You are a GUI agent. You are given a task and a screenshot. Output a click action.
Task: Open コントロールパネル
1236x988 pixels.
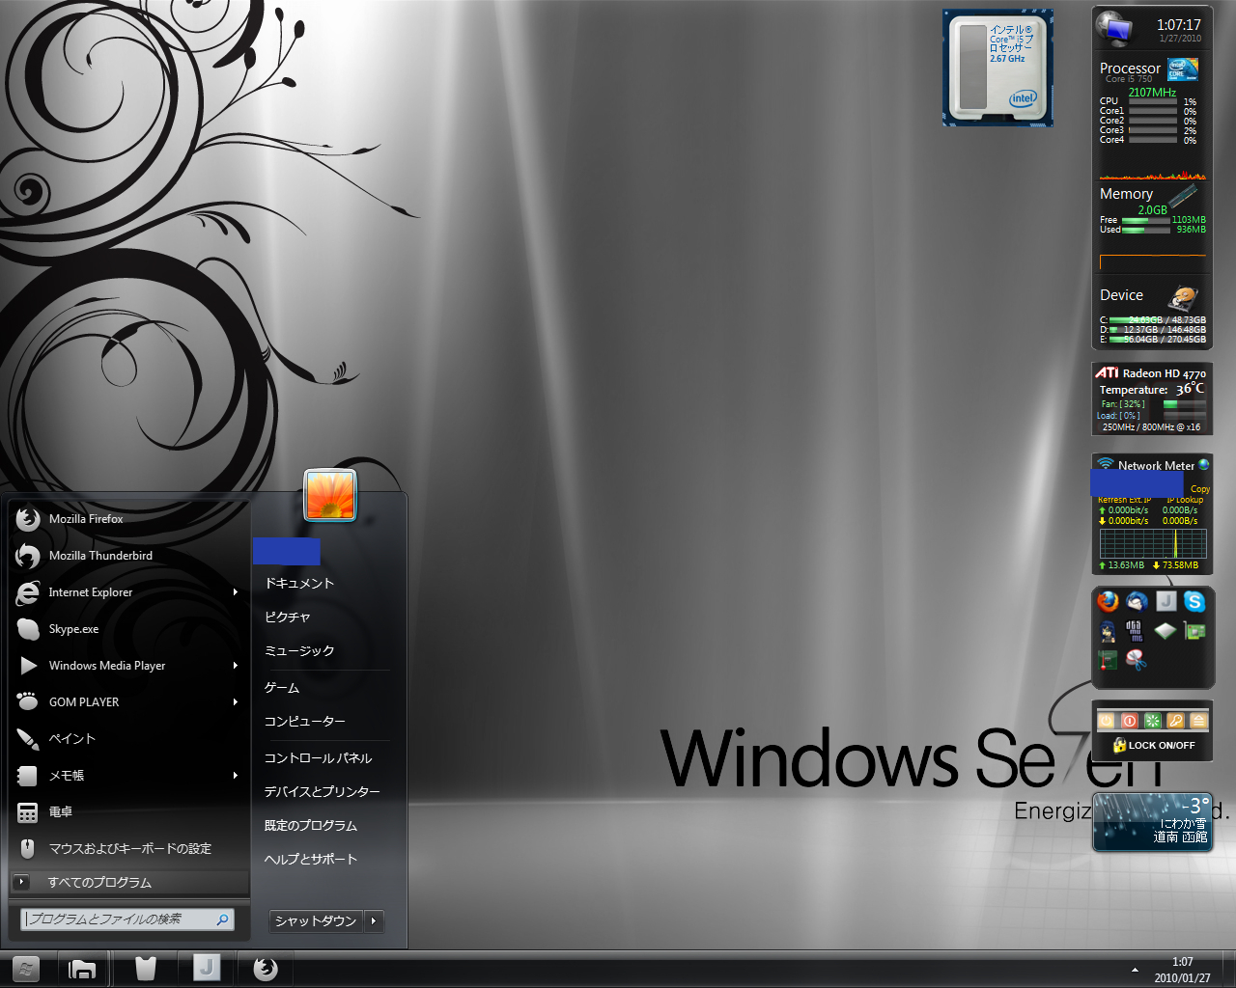[319, 758]
